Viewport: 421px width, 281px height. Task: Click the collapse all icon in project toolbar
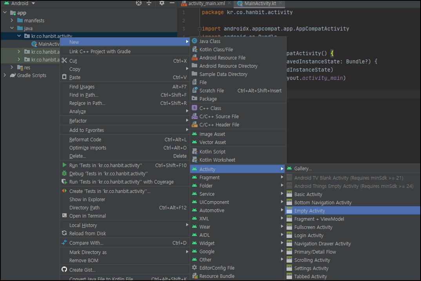click(149, 3)
